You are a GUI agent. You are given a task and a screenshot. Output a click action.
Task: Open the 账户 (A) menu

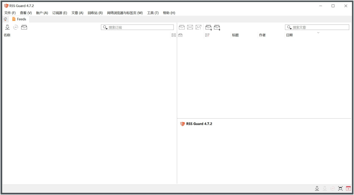(x=42, y=13)
